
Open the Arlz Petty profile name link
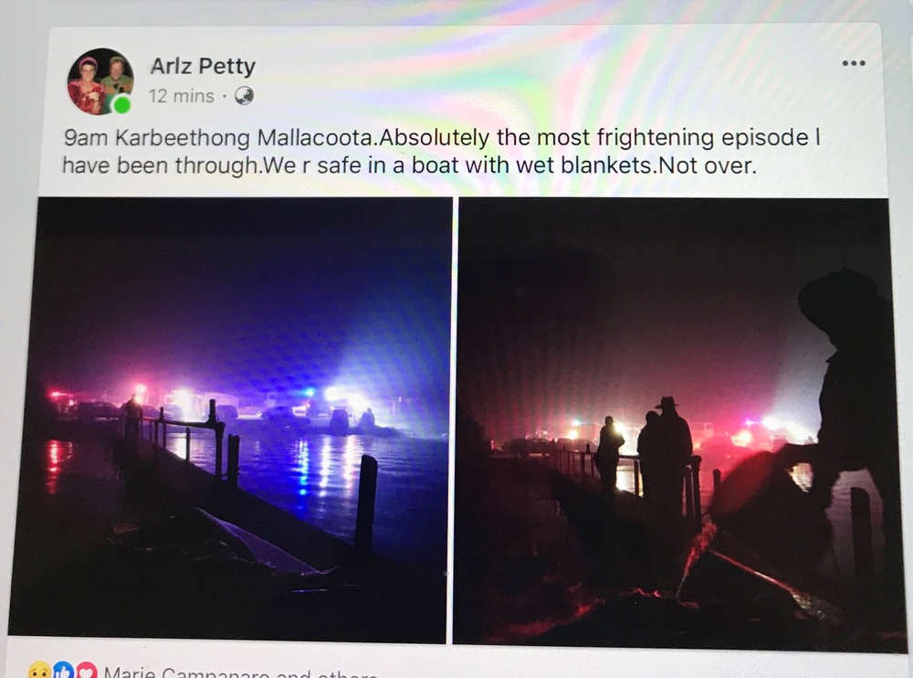tap(203, 66)
